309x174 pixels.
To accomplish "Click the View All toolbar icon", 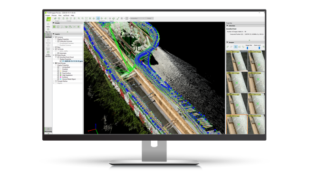I will click(87, 19).
